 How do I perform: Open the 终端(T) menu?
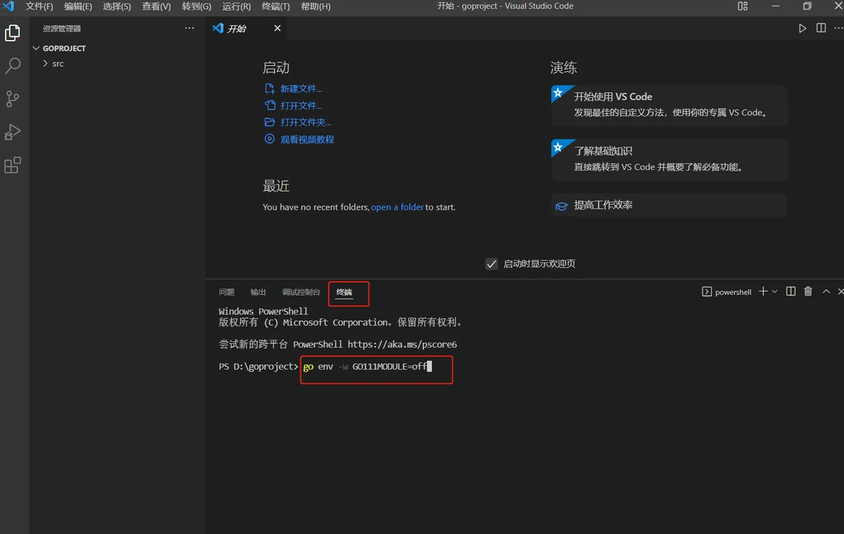click(276, 6)
